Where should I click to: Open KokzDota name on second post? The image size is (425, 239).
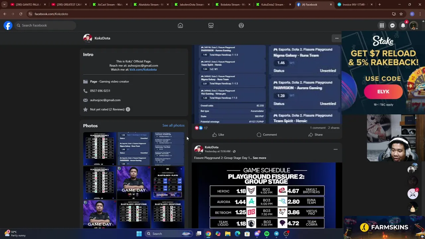[x=212, y=147]
